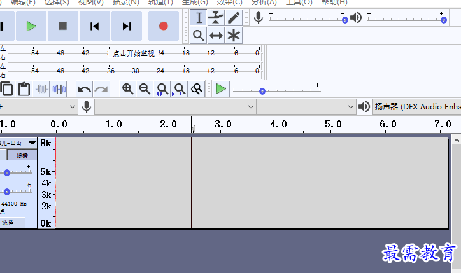
Task: Stop playback with the Stop button
Action: (63, 26)
